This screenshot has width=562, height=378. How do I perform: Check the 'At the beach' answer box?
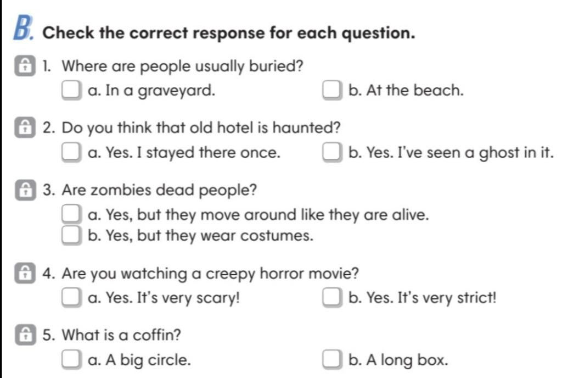(331, 90)
